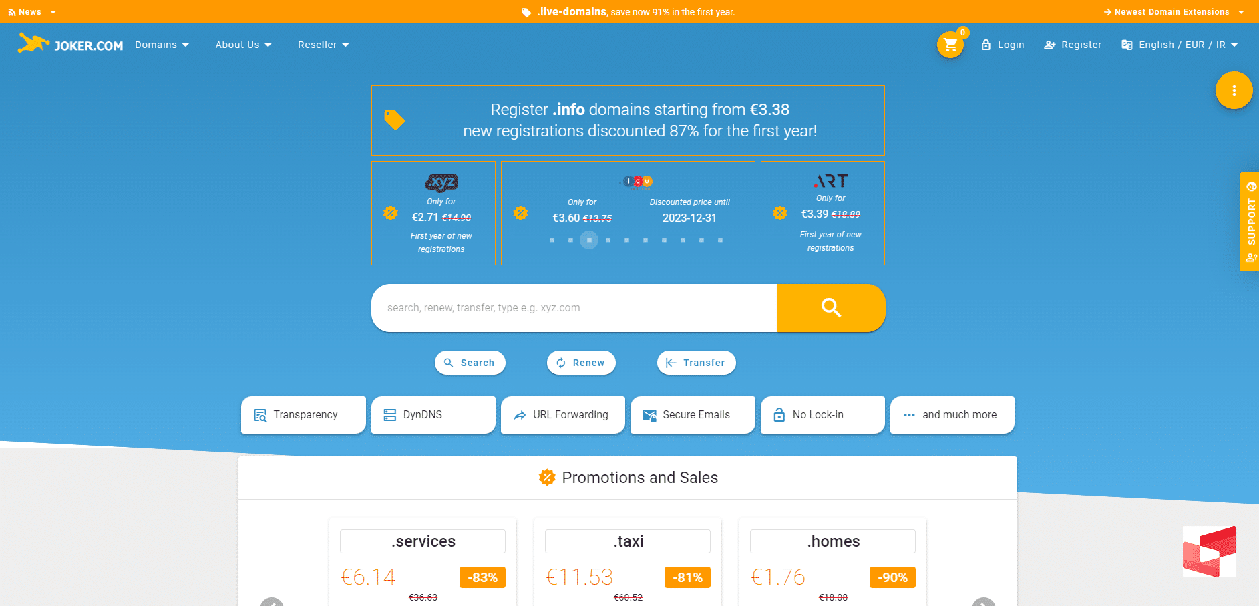Click the previous arrow in promotions carousel
Screen dimensions: 1259x606
(x=272, y=602)
